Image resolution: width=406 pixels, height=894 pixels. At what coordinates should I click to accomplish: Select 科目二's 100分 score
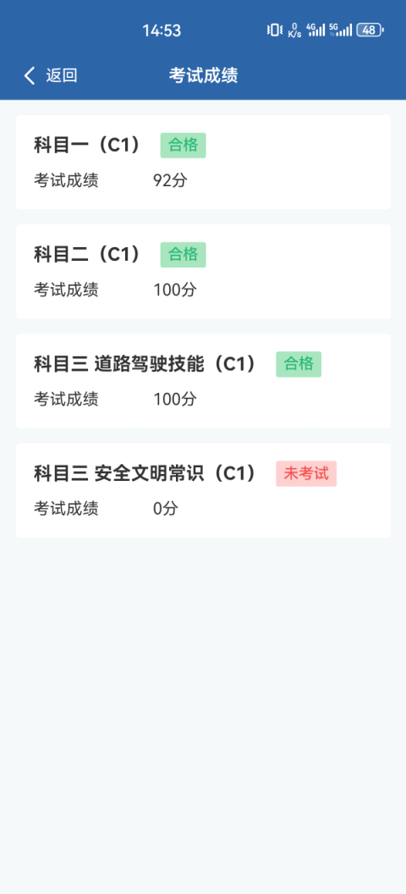point(175,290)
